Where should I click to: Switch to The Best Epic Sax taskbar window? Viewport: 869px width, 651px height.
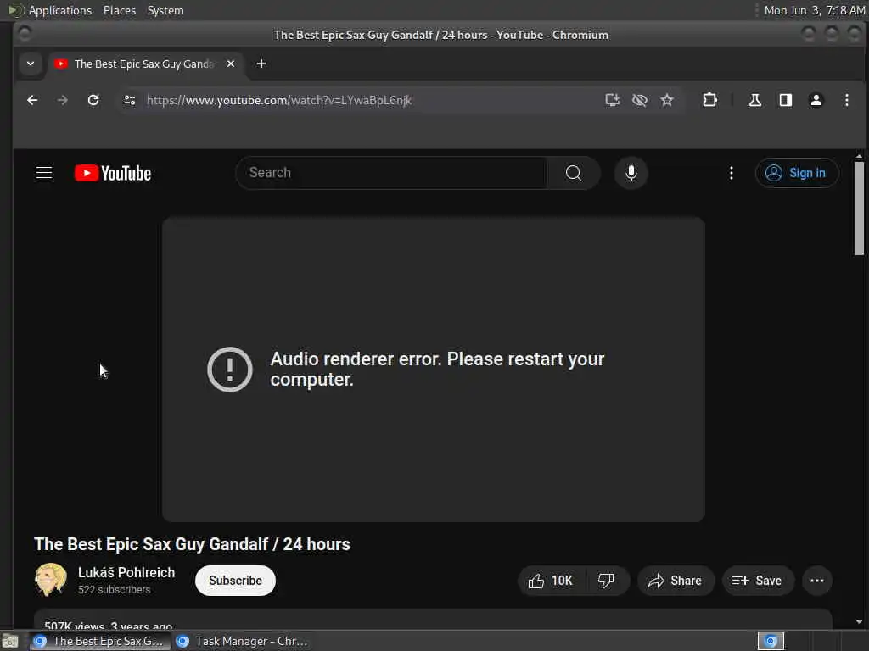pyautogui.click(x=100, y=641)
